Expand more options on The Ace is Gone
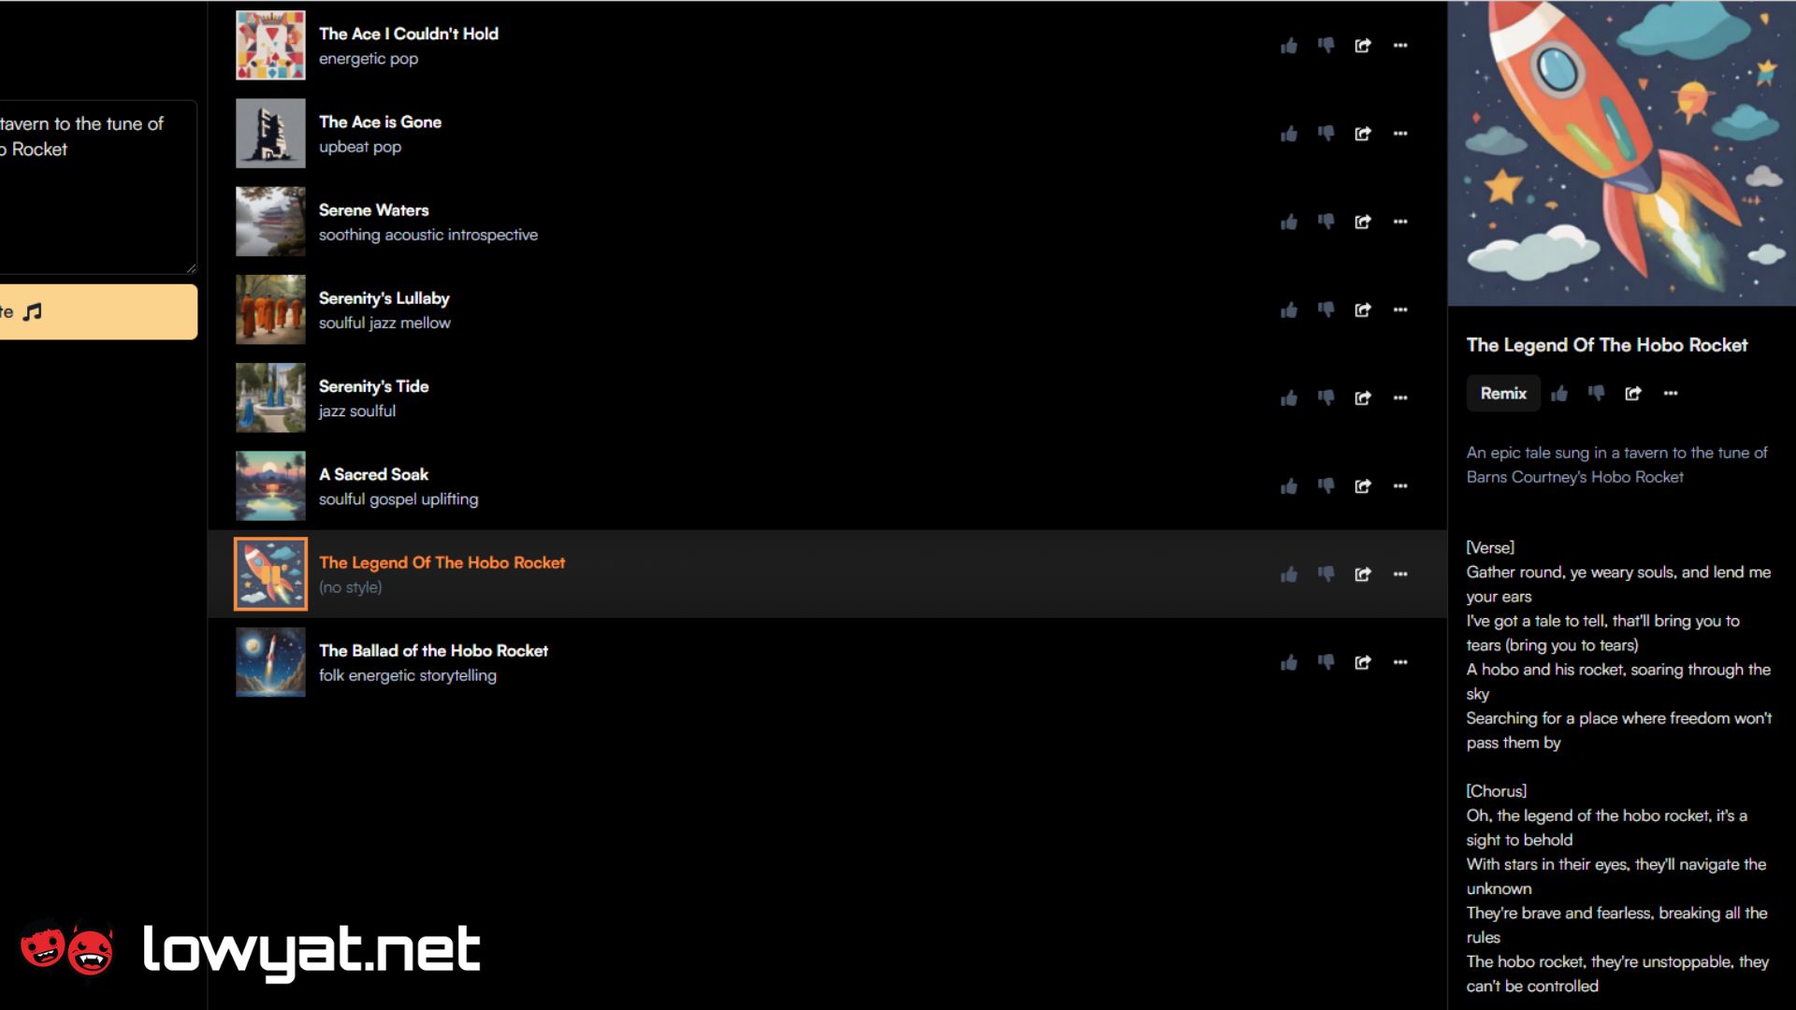 click(1400, 133)
